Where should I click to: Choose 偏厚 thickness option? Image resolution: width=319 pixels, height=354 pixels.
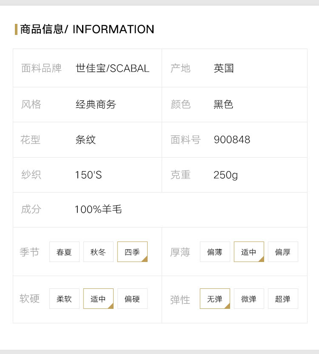coord(283,252)
